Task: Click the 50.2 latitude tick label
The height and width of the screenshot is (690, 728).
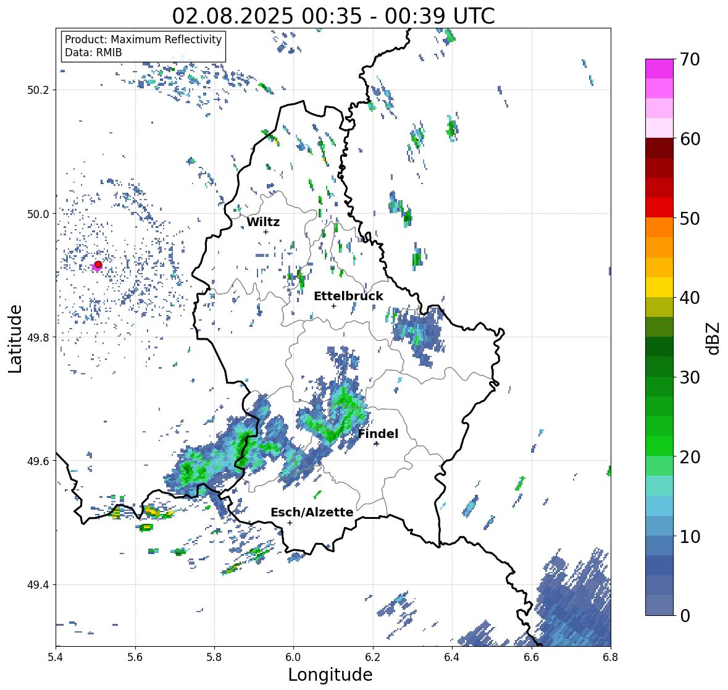Action: [38, 90]
